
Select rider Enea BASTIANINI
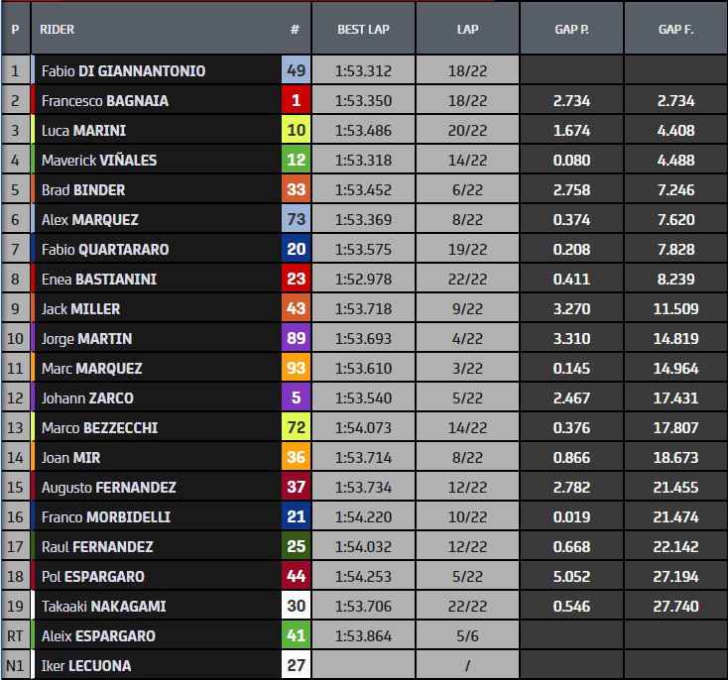[99, 279]
